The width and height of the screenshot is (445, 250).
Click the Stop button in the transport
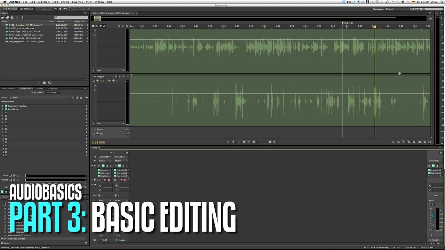click(x=228, y=142)
